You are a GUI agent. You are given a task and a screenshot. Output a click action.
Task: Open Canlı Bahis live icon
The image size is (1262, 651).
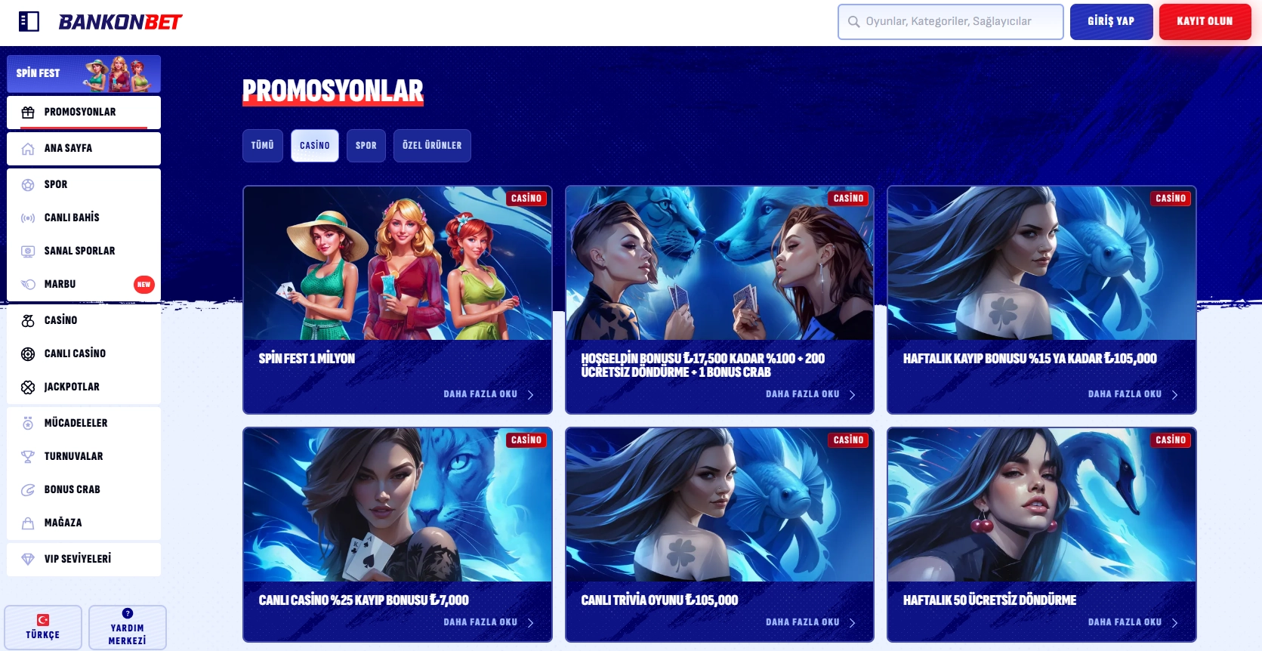tap(28, 218)
